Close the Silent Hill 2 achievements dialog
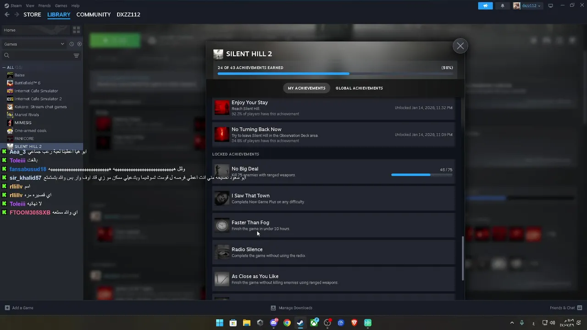The image size is (587, 330). click(x=460, y=46)
